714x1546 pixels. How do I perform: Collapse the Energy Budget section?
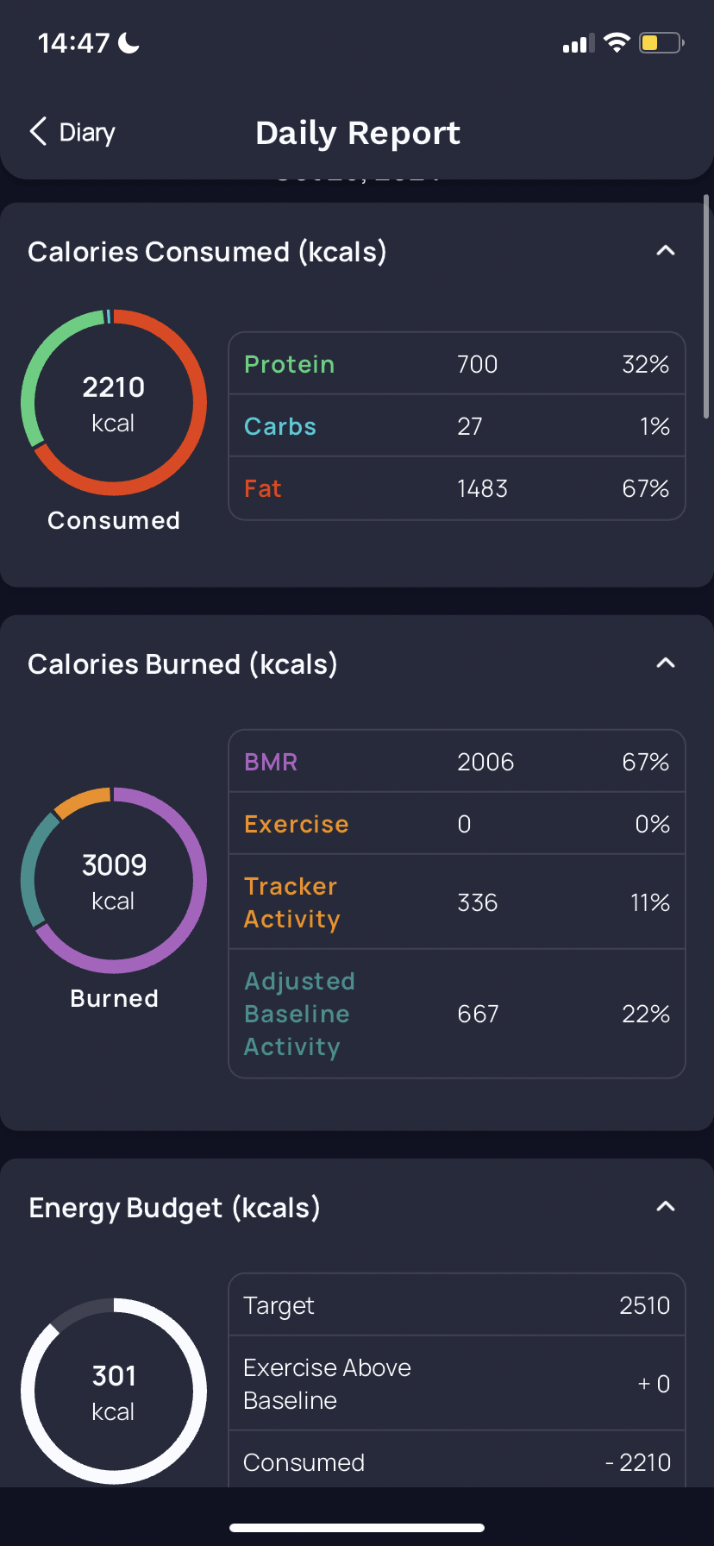[665, 1206]
